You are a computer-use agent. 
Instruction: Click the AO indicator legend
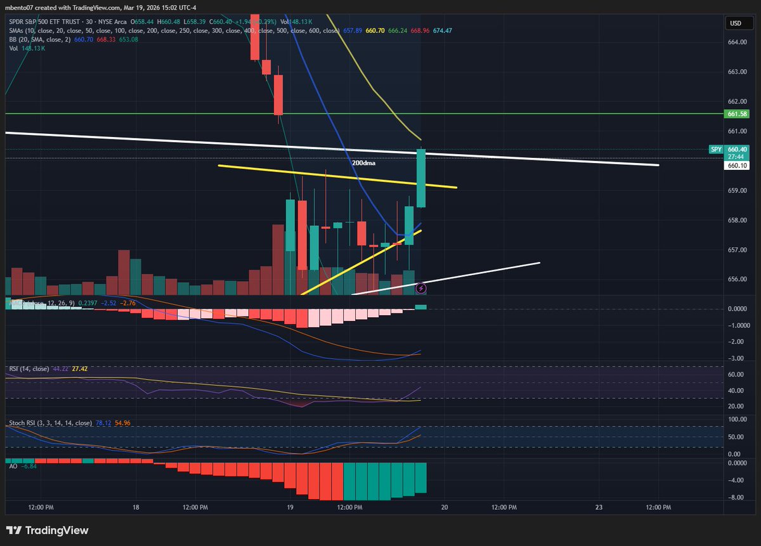[x=12, y=465]
